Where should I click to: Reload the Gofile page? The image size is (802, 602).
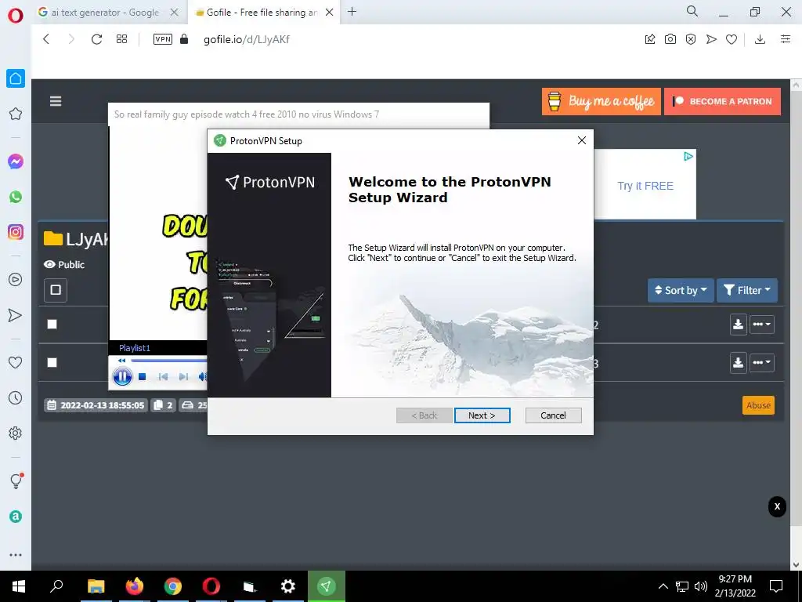pos(96,39)
